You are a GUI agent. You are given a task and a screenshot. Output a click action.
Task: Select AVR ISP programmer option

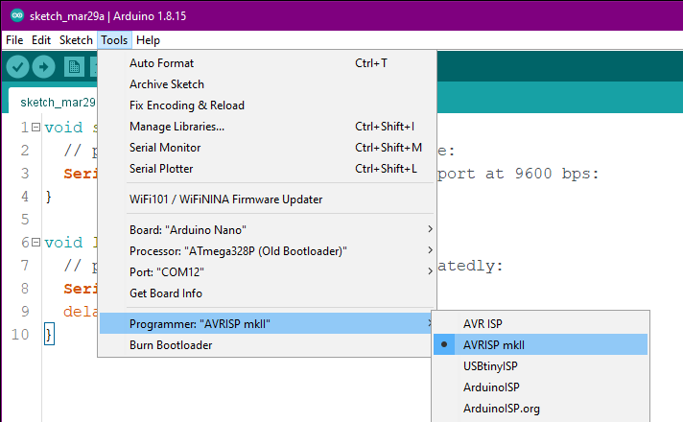pyautogui.click(x=483, y=323)
